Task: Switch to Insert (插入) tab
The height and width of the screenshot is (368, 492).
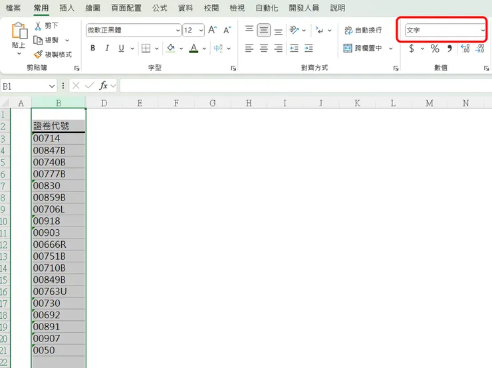Action: tap(67, 8)
